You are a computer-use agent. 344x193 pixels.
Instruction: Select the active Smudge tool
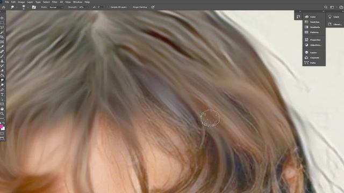click(2, 80)
